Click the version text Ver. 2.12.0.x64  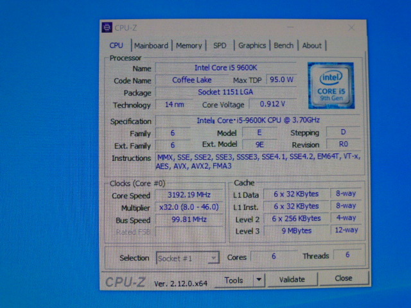180,284
